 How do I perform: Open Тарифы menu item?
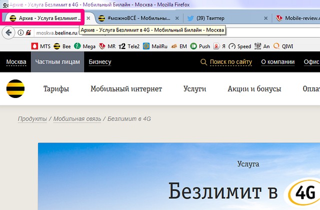click(x=56, y=89)
